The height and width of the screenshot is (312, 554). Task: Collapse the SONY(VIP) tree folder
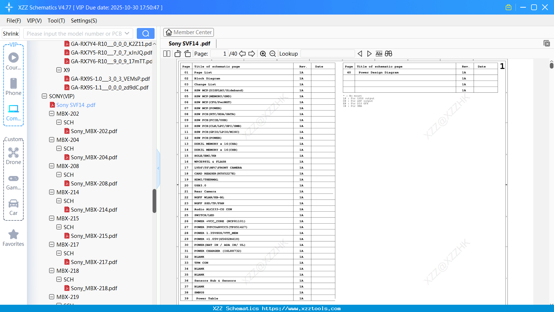[x=44, y=96]
